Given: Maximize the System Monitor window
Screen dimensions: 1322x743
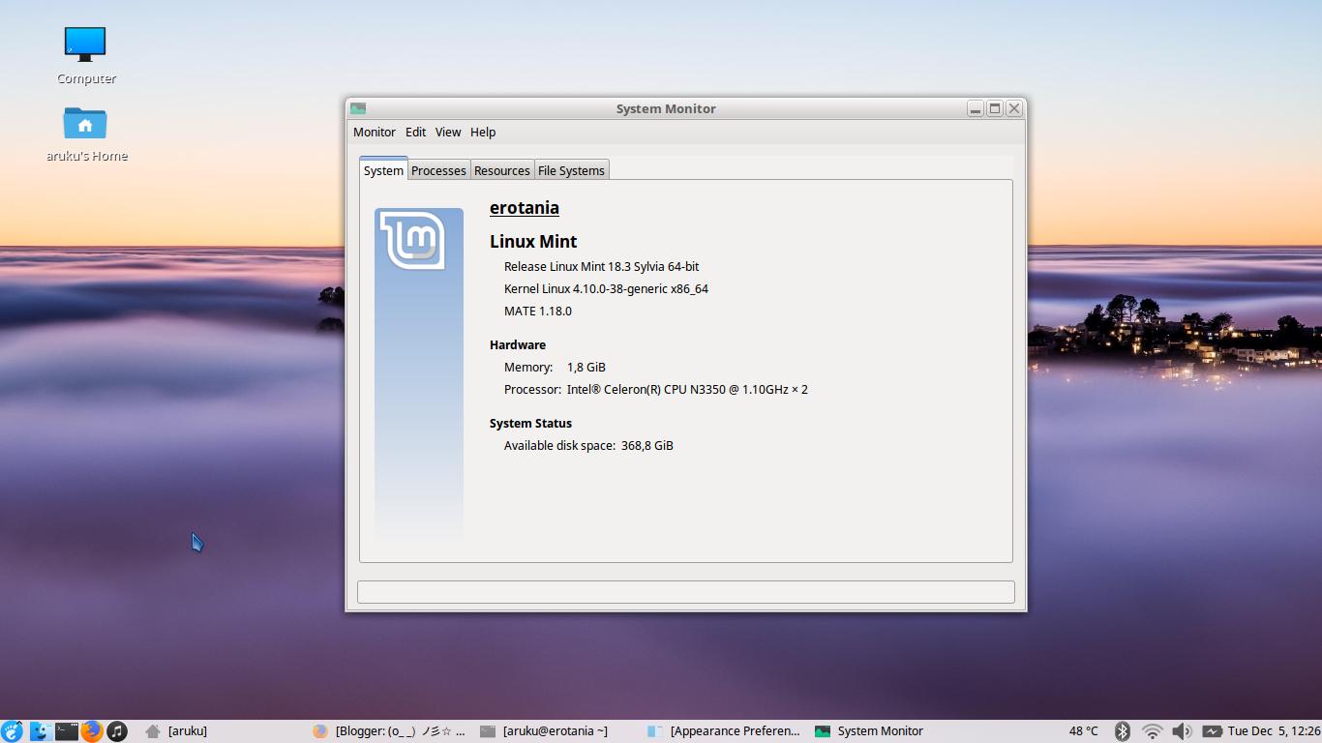Looking at the screenshot, I should (995, 108).
